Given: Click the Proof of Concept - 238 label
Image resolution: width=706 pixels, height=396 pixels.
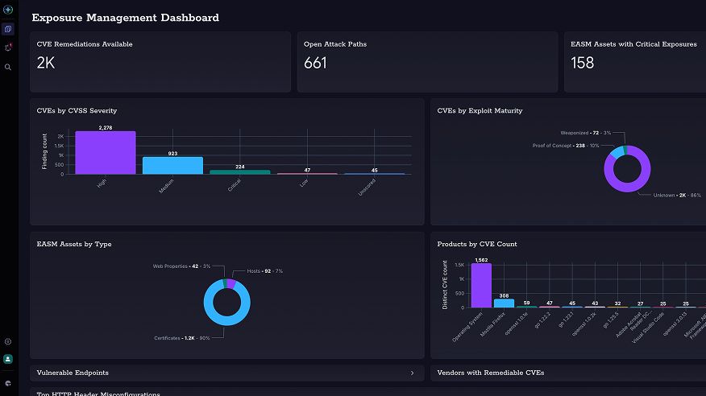Looking at the screenshot, I should (x=566, y=146).
